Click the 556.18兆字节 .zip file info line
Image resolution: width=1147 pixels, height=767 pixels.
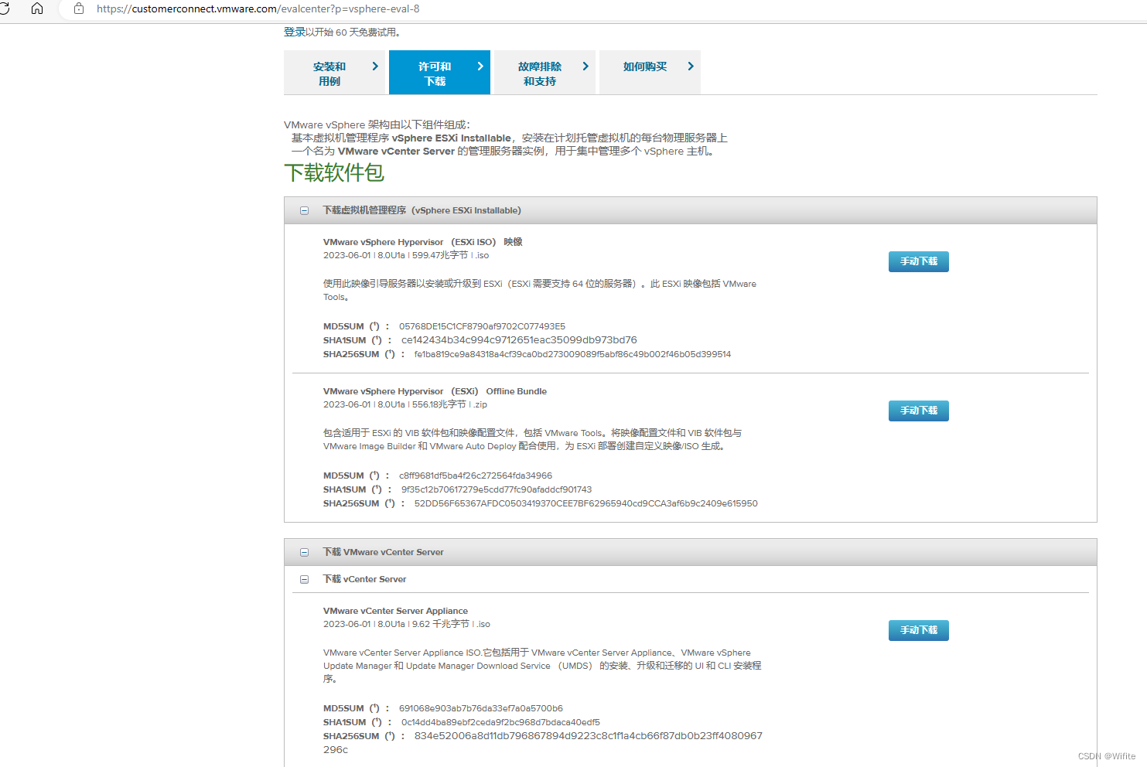405,404
